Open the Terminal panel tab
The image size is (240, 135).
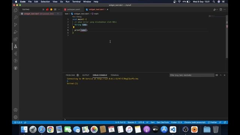click(115, 75)
